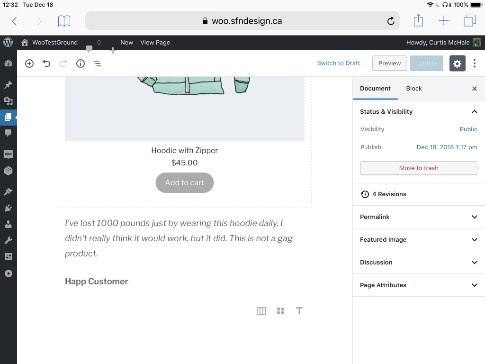Open the WooCommerce admin menu icon
Image resolution: width=485 pixels, height=364 pixels.
coord(8,154)
